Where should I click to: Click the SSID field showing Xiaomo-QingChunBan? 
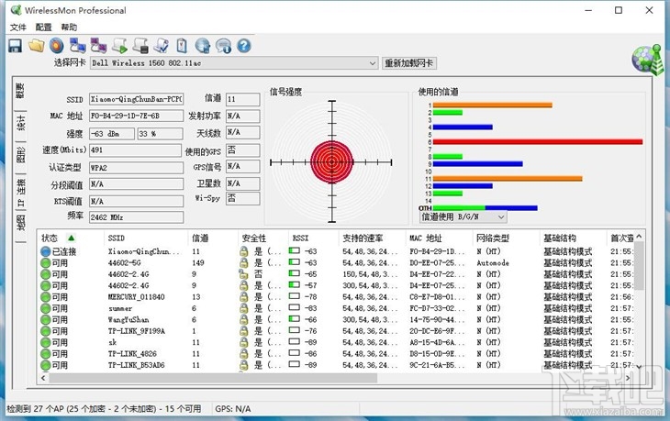137,99
